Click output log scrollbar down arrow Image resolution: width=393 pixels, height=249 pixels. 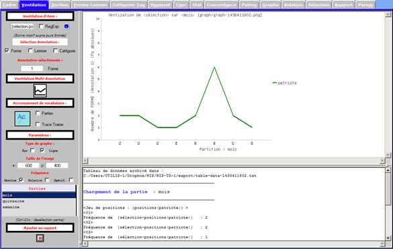coord(388,238)
